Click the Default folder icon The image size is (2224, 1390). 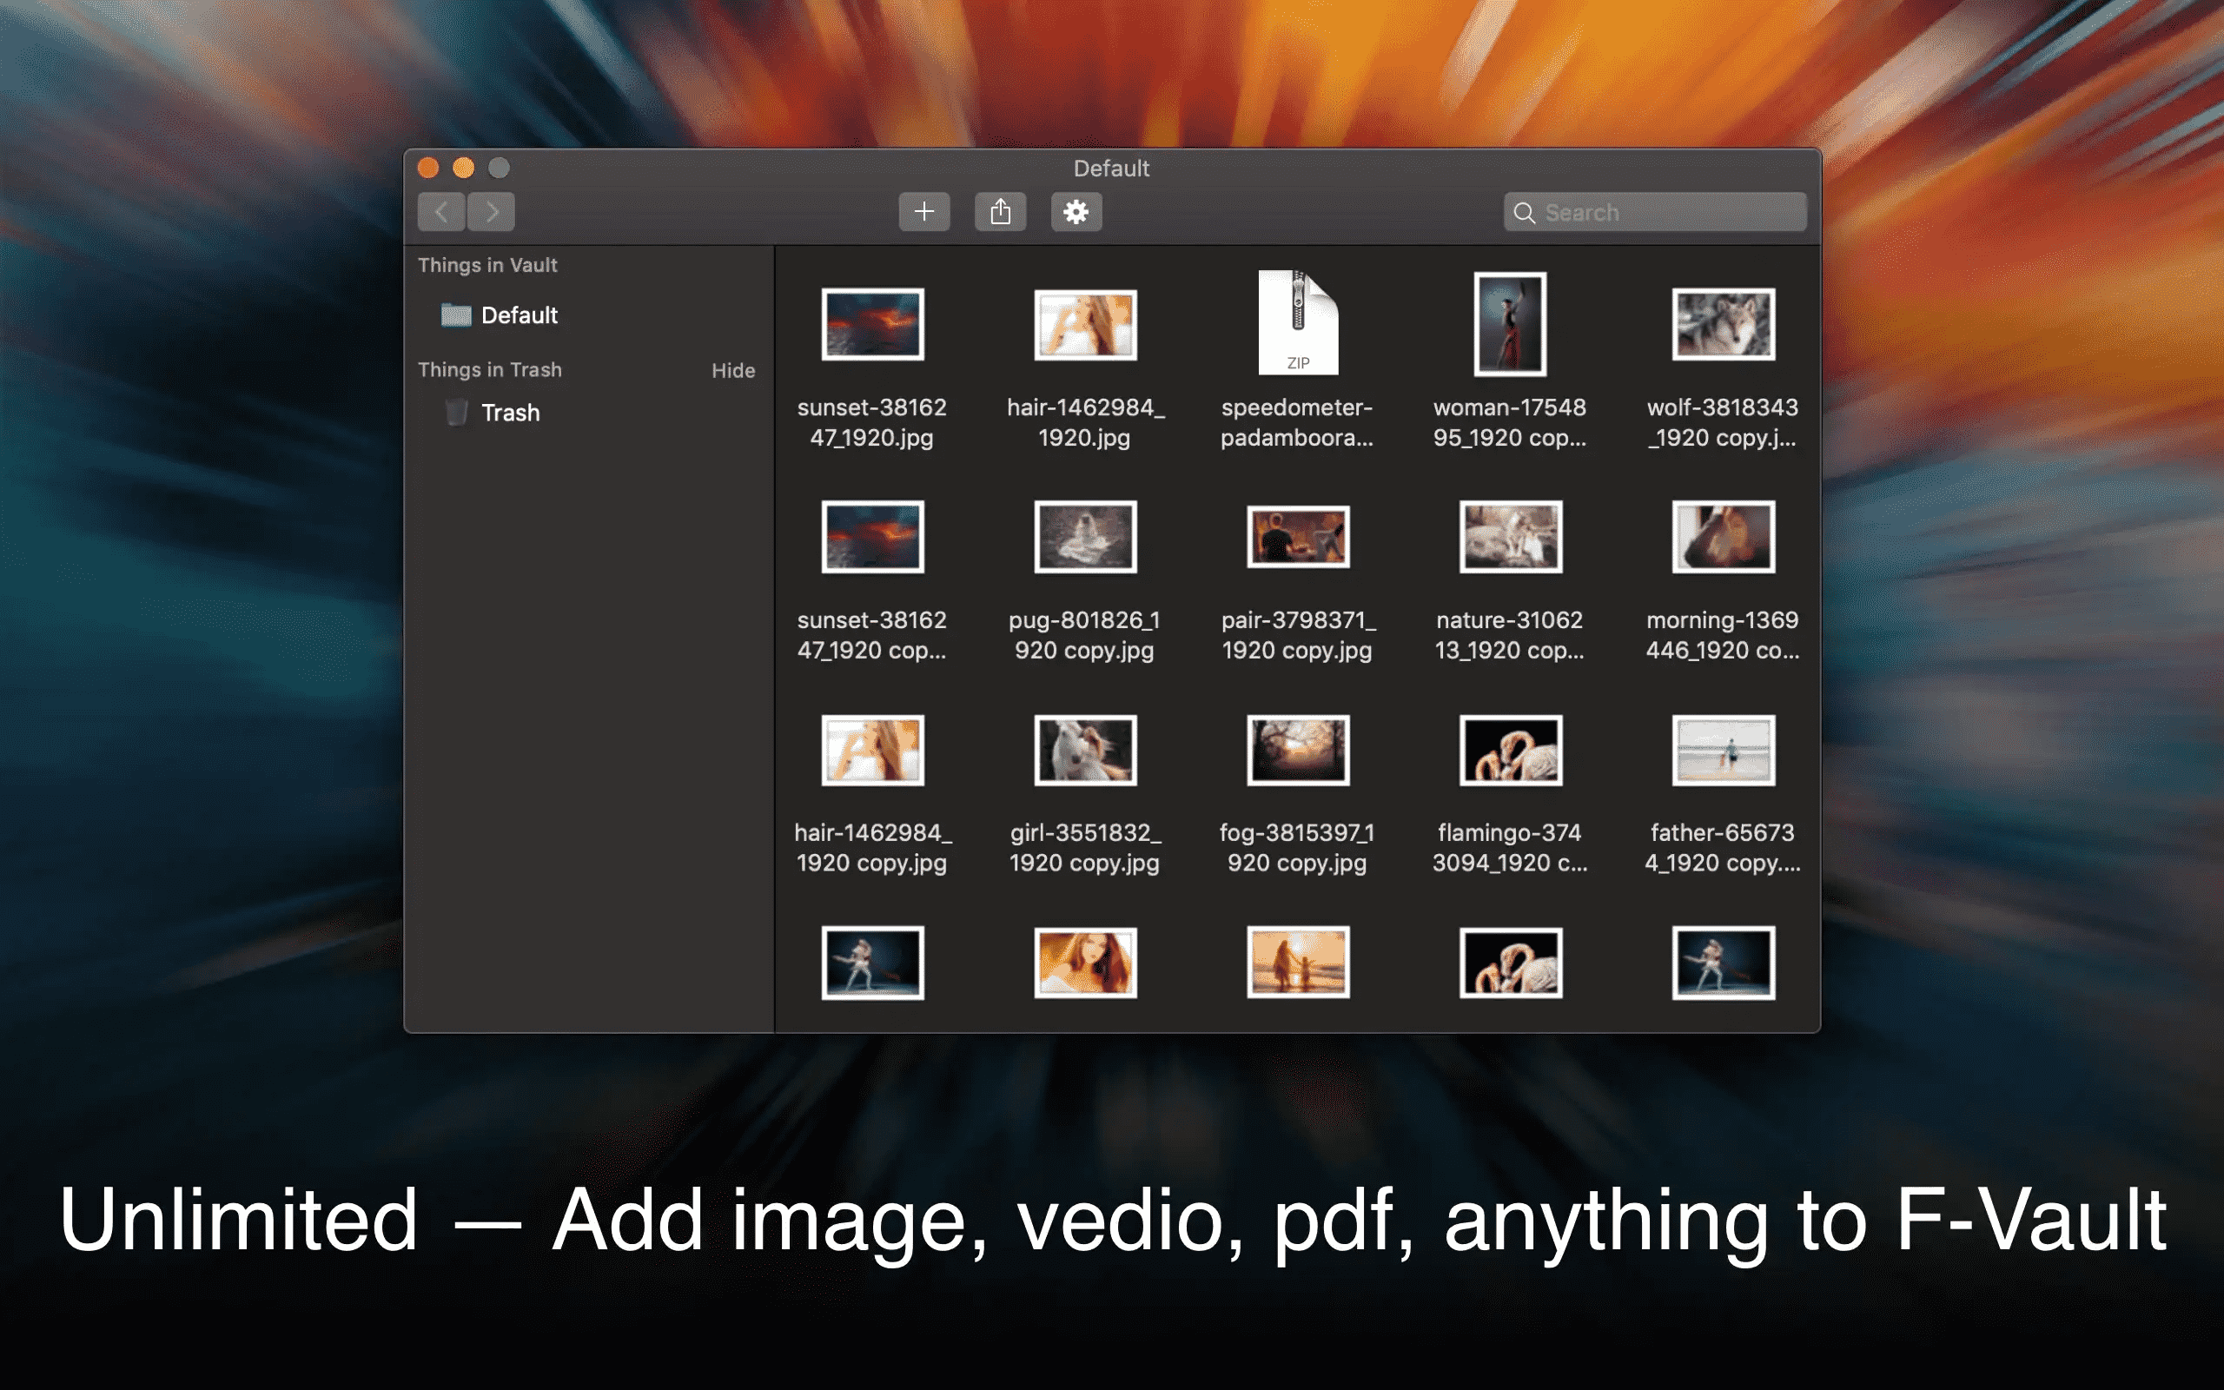click(x=456, y=315)
